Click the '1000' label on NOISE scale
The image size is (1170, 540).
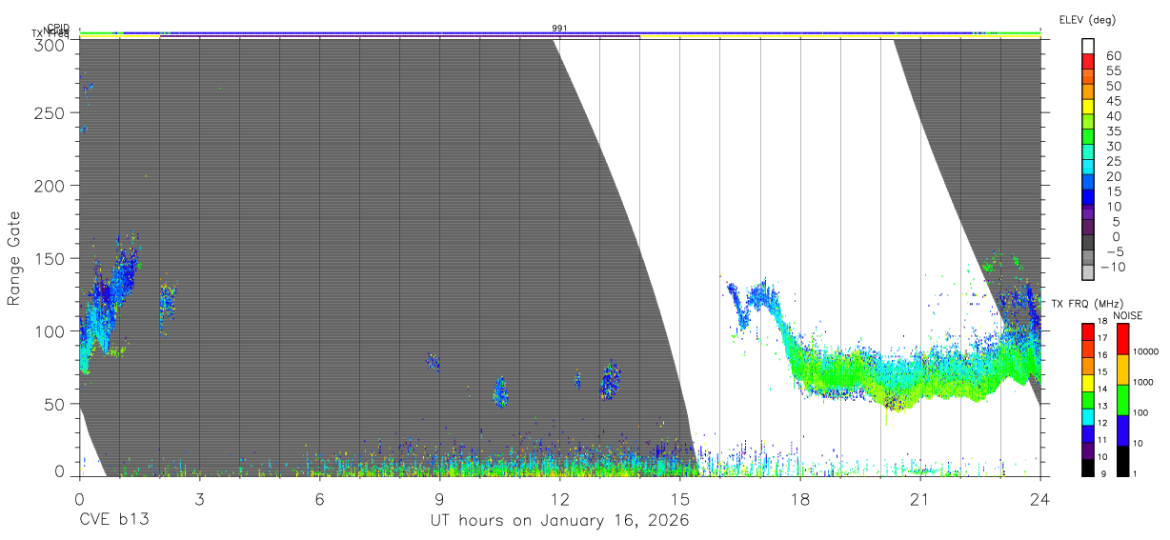tap(1143, 382)
